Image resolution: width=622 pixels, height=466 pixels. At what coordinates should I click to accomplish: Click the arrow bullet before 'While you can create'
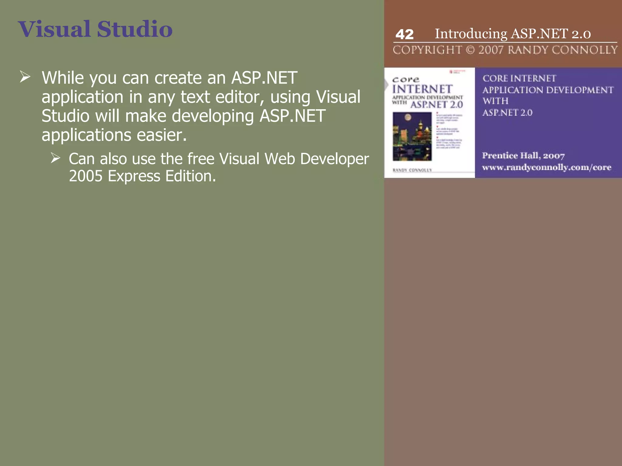25,77
